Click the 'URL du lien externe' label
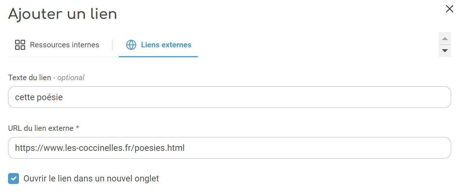The height and width of the screenshot is (192, 461). 41,128
